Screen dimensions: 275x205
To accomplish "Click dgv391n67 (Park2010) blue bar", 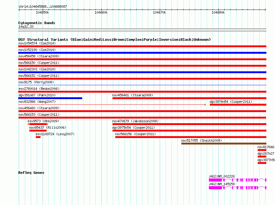I will (x=50, y=98).
